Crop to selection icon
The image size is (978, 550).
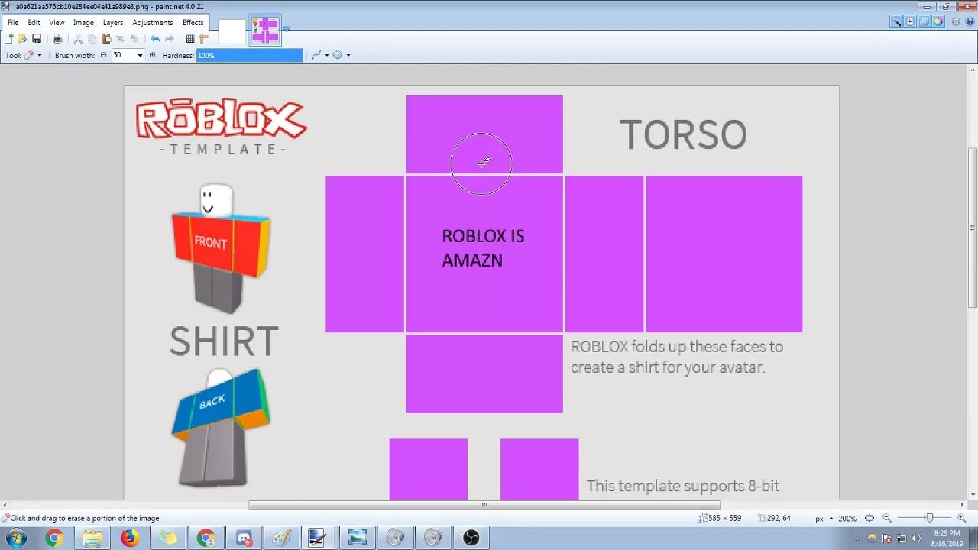120,39
